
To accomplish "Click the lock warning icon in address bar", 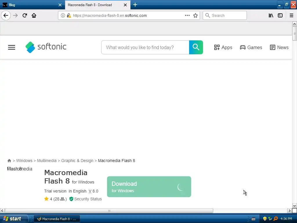I will 69,15.
